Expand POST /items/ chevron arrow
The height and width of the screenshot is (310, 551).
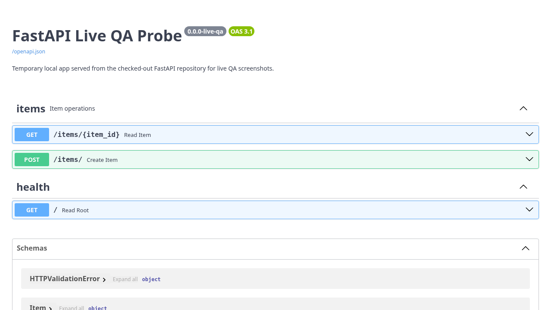point(529,159)
